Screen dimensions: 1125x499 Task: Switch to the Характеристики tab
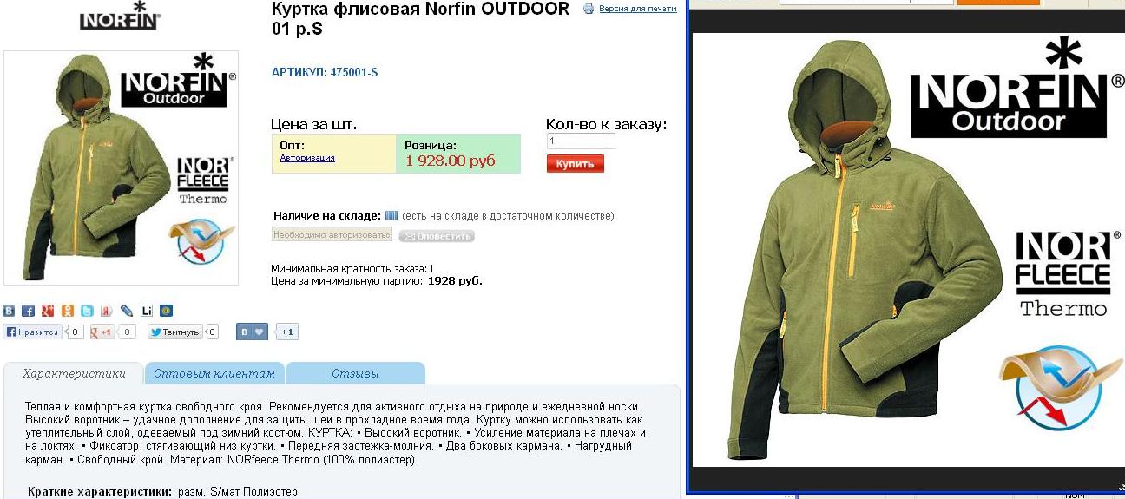pos(73,373)
